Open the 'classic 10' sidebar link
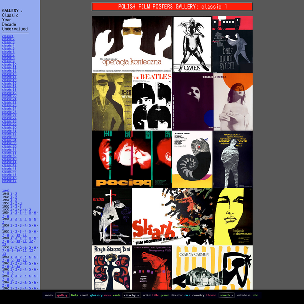The image size is (304, 304). coord(9,65)
